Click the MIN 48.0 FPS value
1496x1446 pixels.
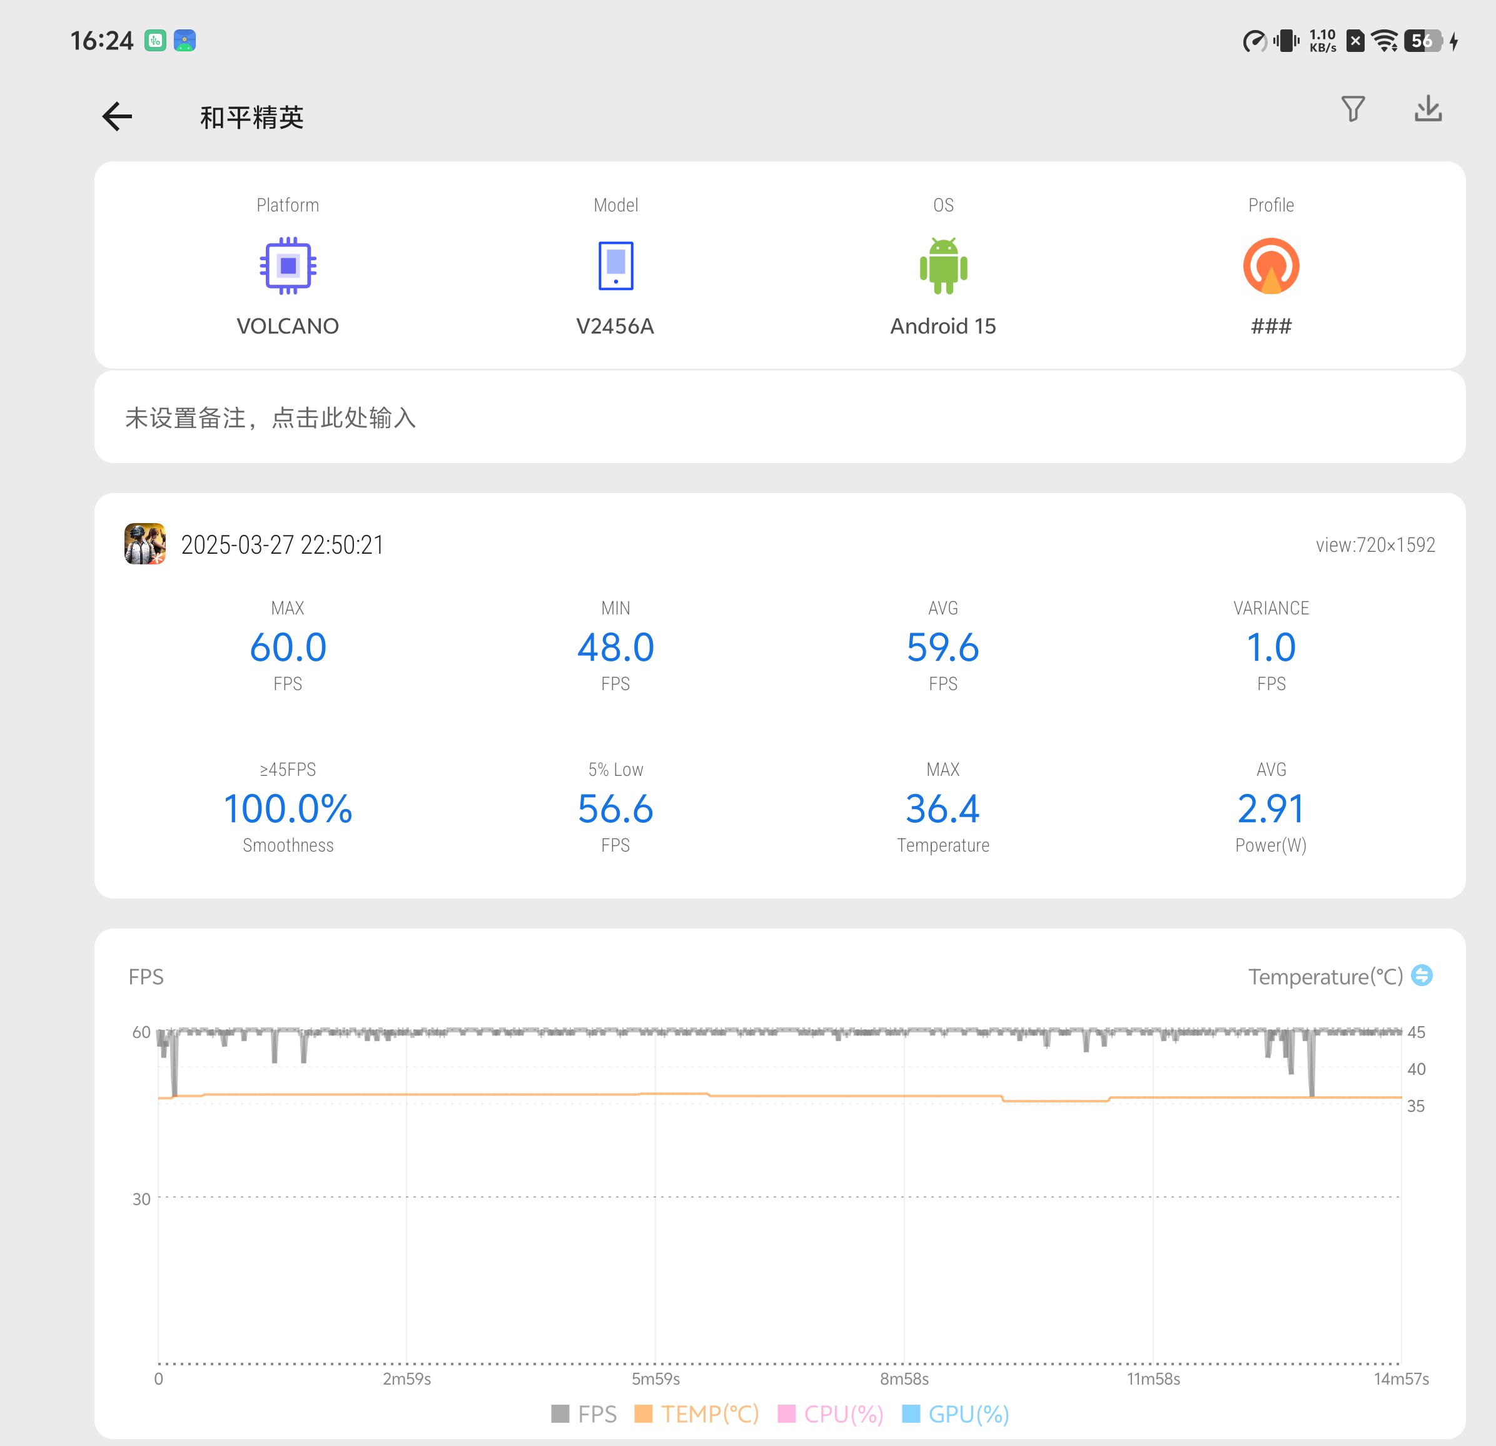615,648
